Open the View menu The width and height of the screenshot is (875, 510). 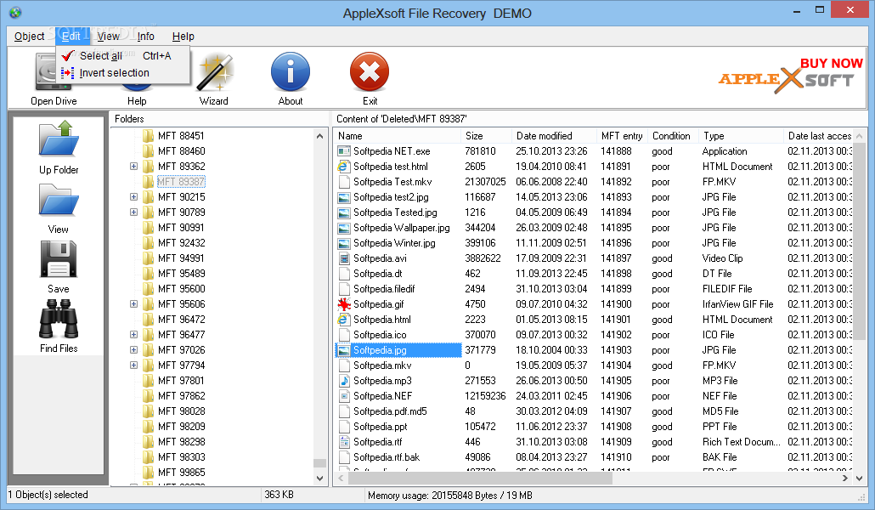[108, 37]
